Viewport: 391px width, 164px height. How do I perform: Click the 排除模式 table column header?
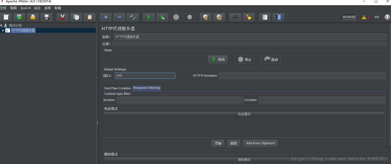point(244,160)
